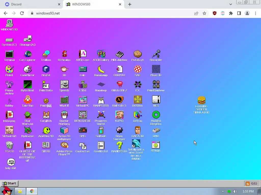Open the MANIFESTO question mark icon
This screenshot has width=261, height=195.
pyautogui.click(x=119, y=147)
